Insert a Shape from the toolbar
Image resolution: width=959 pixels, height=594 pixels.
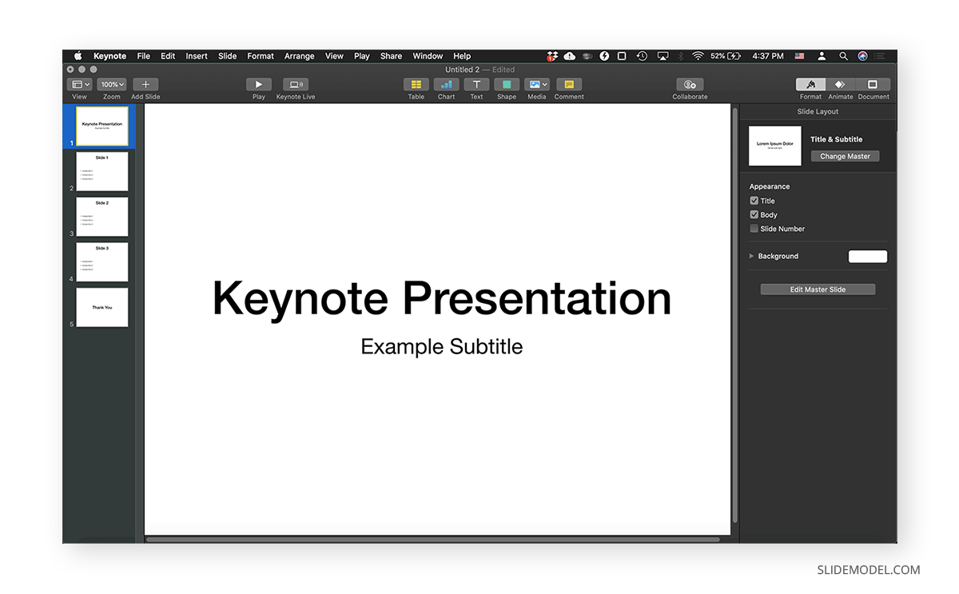coord(507,86)
